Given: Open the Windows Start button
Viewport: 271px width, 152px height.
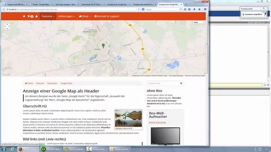Looking at the screenshot, I should [x=4, y=149].
